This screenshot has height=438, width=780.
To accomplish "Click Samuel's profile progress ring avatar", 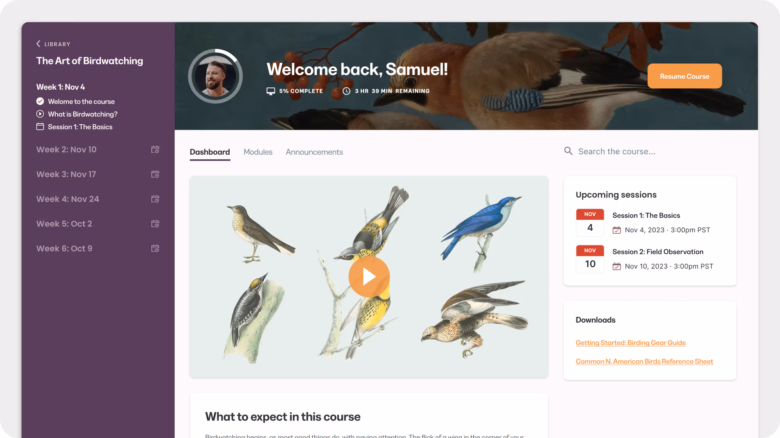I will tap(215, 76).
